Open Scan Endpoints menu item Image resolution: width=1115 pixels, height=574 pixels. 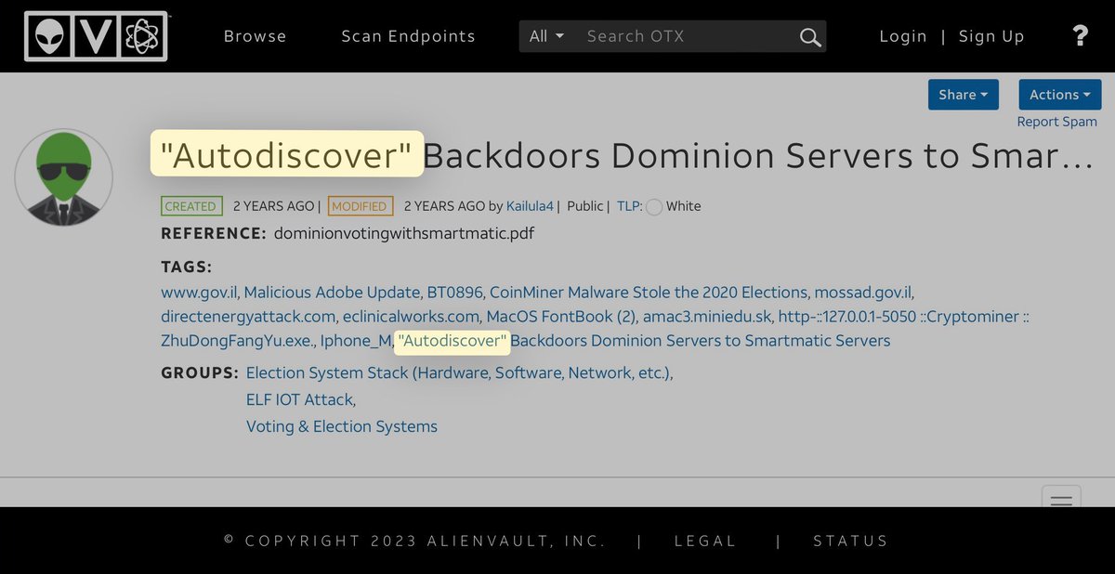click(x=408, y=36)
